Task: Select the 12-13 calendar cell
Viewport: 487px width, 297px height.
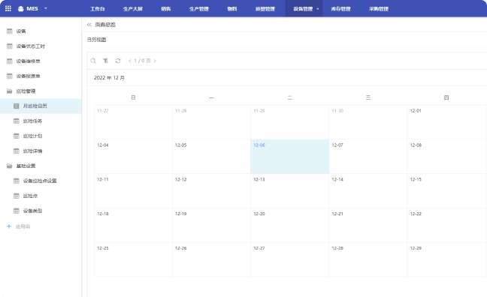Action: click(290, 190)
